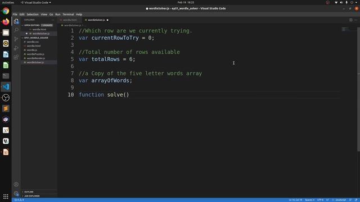Launch Firefox from the dock
Viewport: 360px width, 202px height.
point(6,21)
